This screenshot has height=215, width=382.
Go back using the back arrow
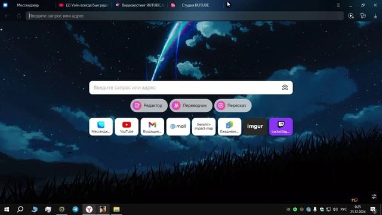pyautogui.click(x=7, y=16)
